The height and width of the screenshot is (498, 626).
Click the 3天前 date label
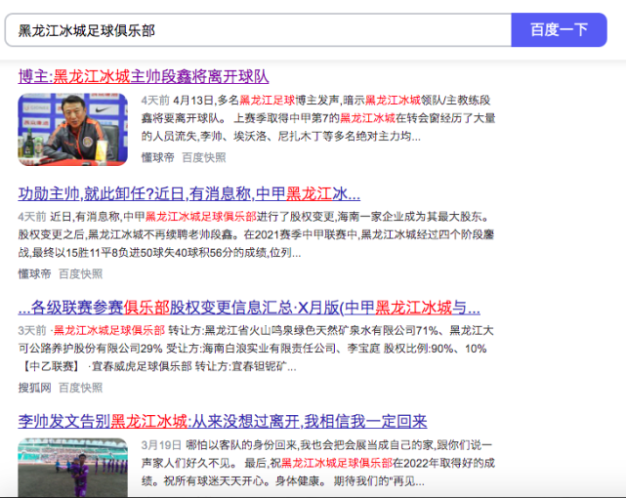pyautogui.click(x=32, y=330)
